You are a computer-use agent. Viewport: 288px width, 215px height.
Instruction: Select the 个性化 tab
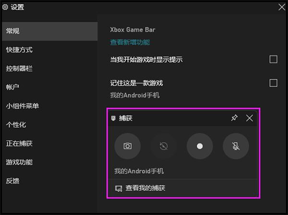click(50, 125)
